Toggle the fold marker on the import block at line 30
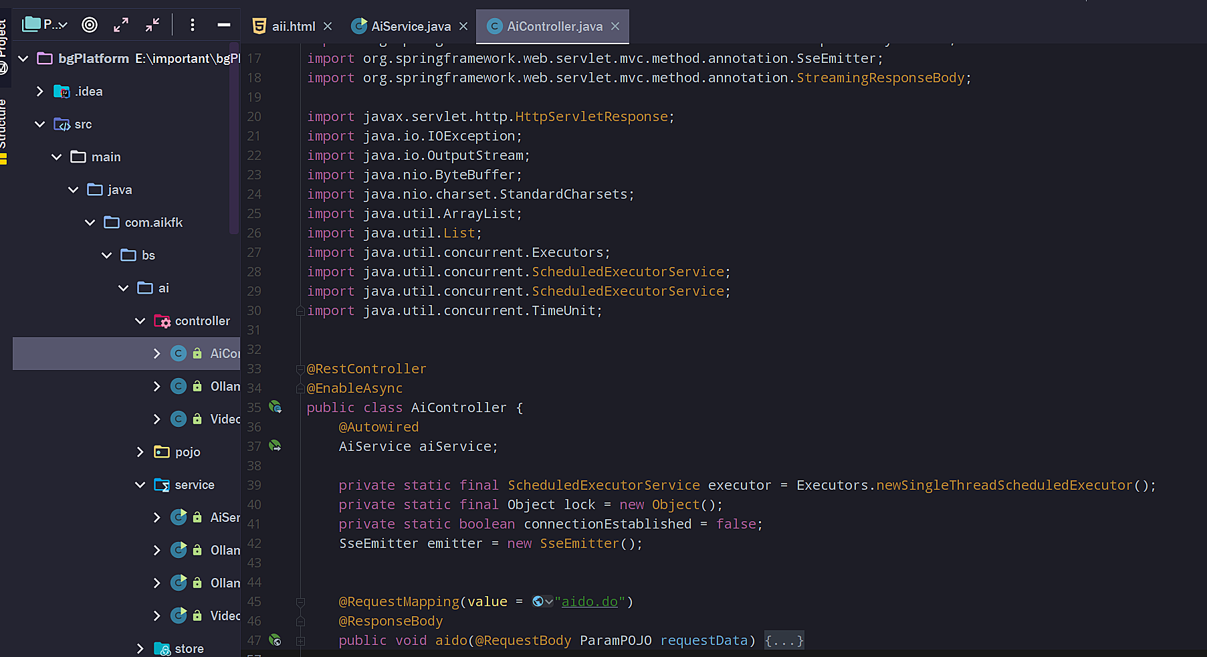The image size is (1207, 657). 300,310
